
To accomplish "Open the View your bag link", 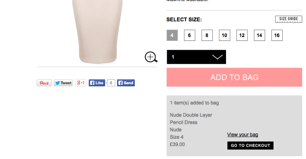I will (243, 135).
